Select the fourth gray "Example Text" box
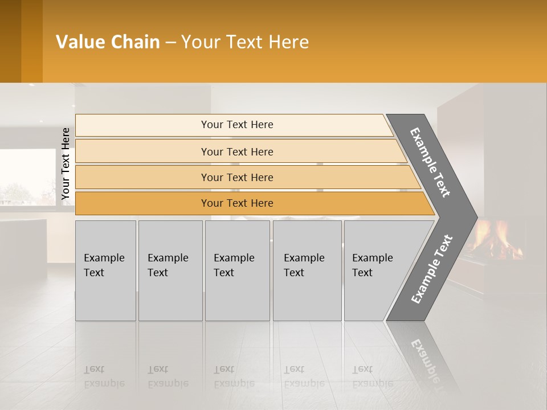The width and height of the screenshot is (547, 410). (x=307, y=270)
